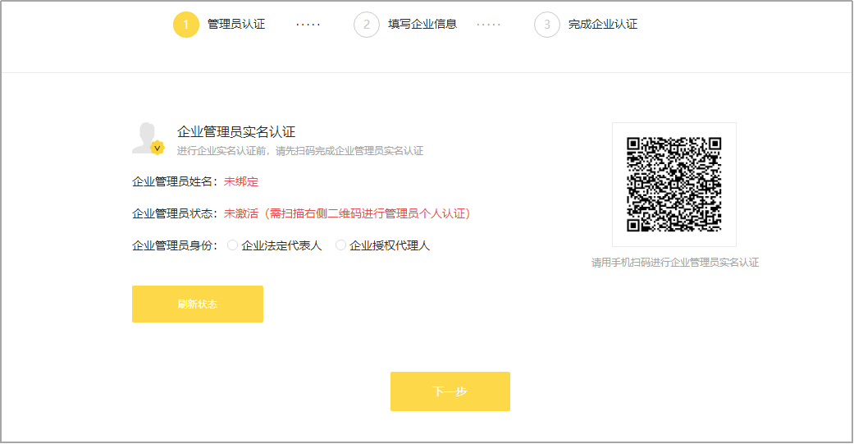Image resolution: width=854 pixels, height=444 pixels.
Task: Click the yellow step 1 circle
Action: pos(186,25)
